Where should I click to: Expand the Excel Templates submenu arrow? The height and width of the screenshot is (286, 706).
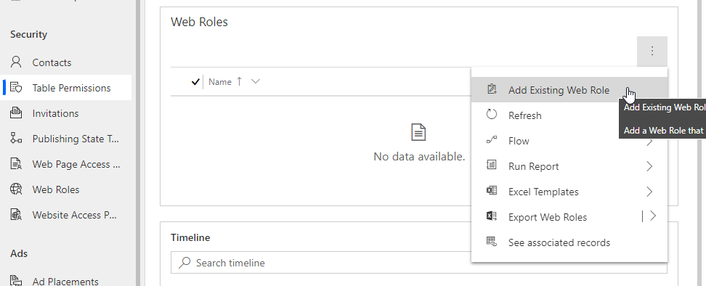pos(649,192)
